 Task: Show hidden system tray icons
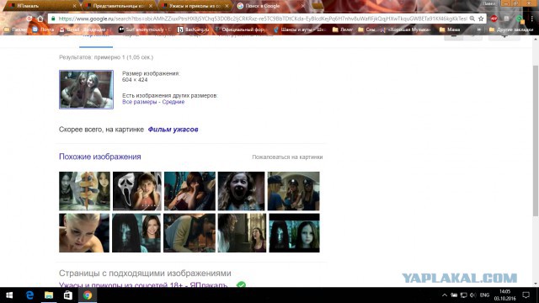[445, 295]
